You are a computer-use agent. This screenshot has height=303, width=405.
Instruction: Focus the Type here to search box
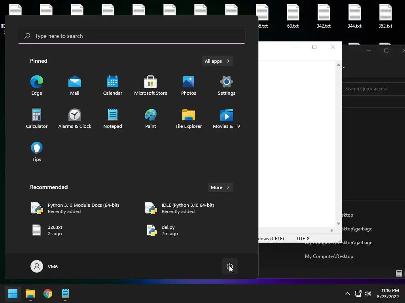(x=132, y=36)
